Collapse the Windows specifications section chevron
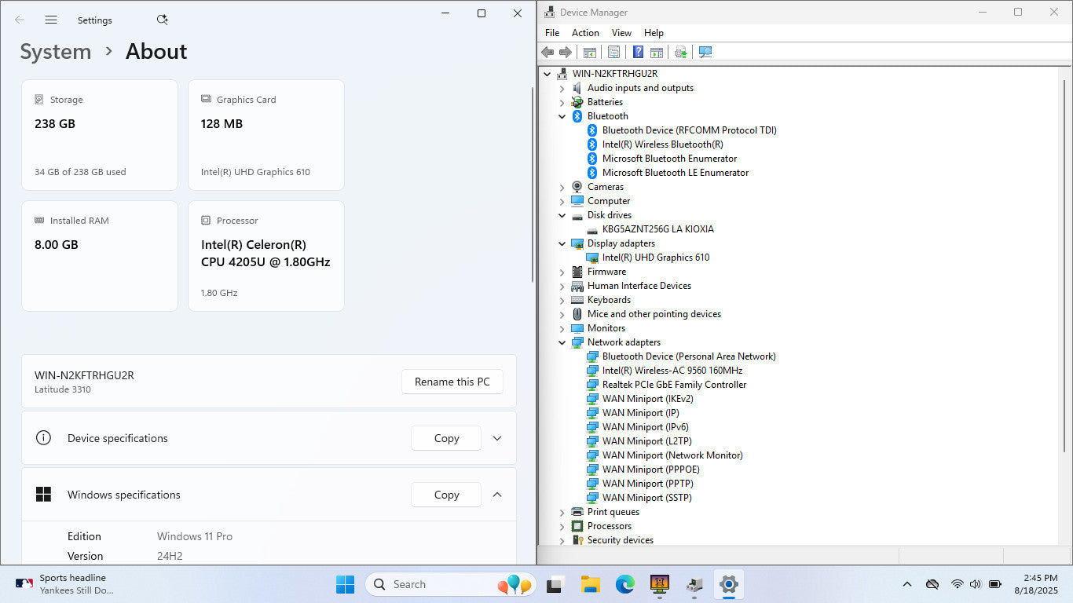The width and height of the screenshot is (1073, 603). coord(496,495)
